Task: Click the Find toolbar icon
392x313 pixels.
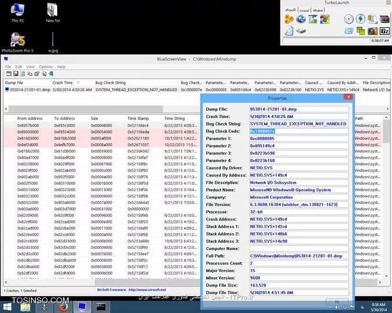Action: click(44, 74)
